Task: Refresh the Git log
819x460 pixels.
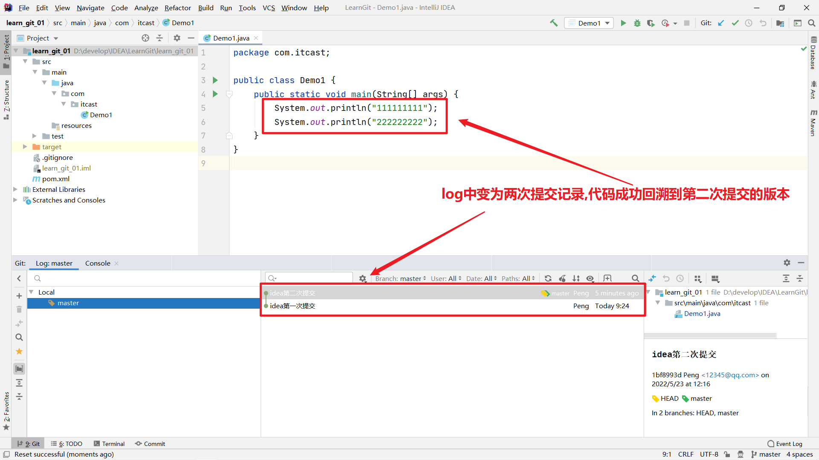Action: pos(548,278)
